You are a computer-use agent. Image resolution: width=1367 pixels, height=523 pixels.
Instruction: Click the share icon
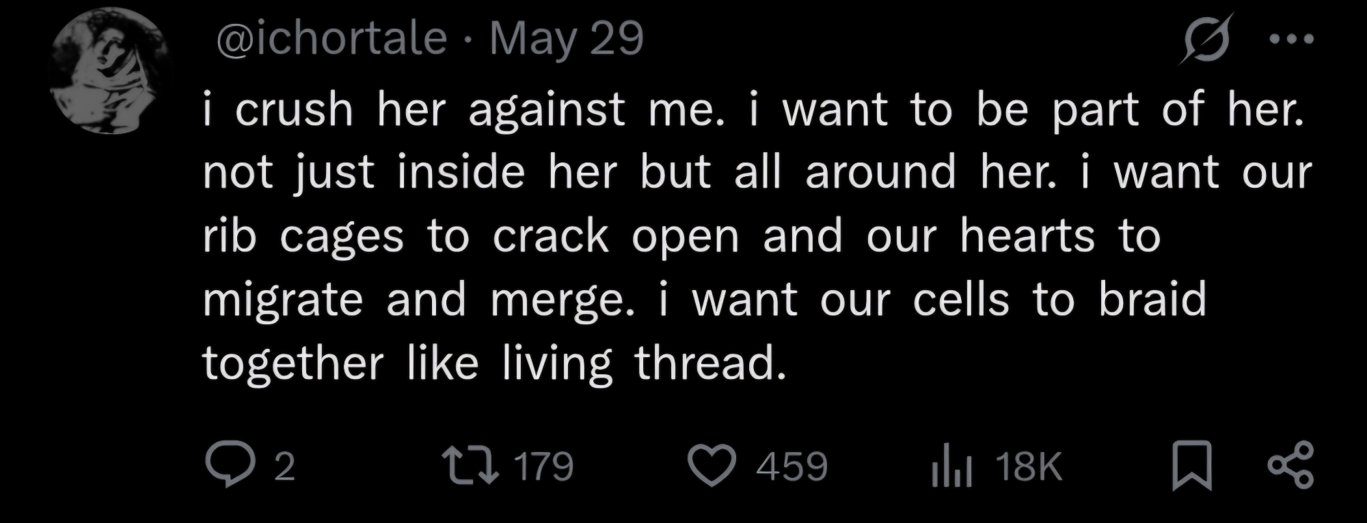1290,466
